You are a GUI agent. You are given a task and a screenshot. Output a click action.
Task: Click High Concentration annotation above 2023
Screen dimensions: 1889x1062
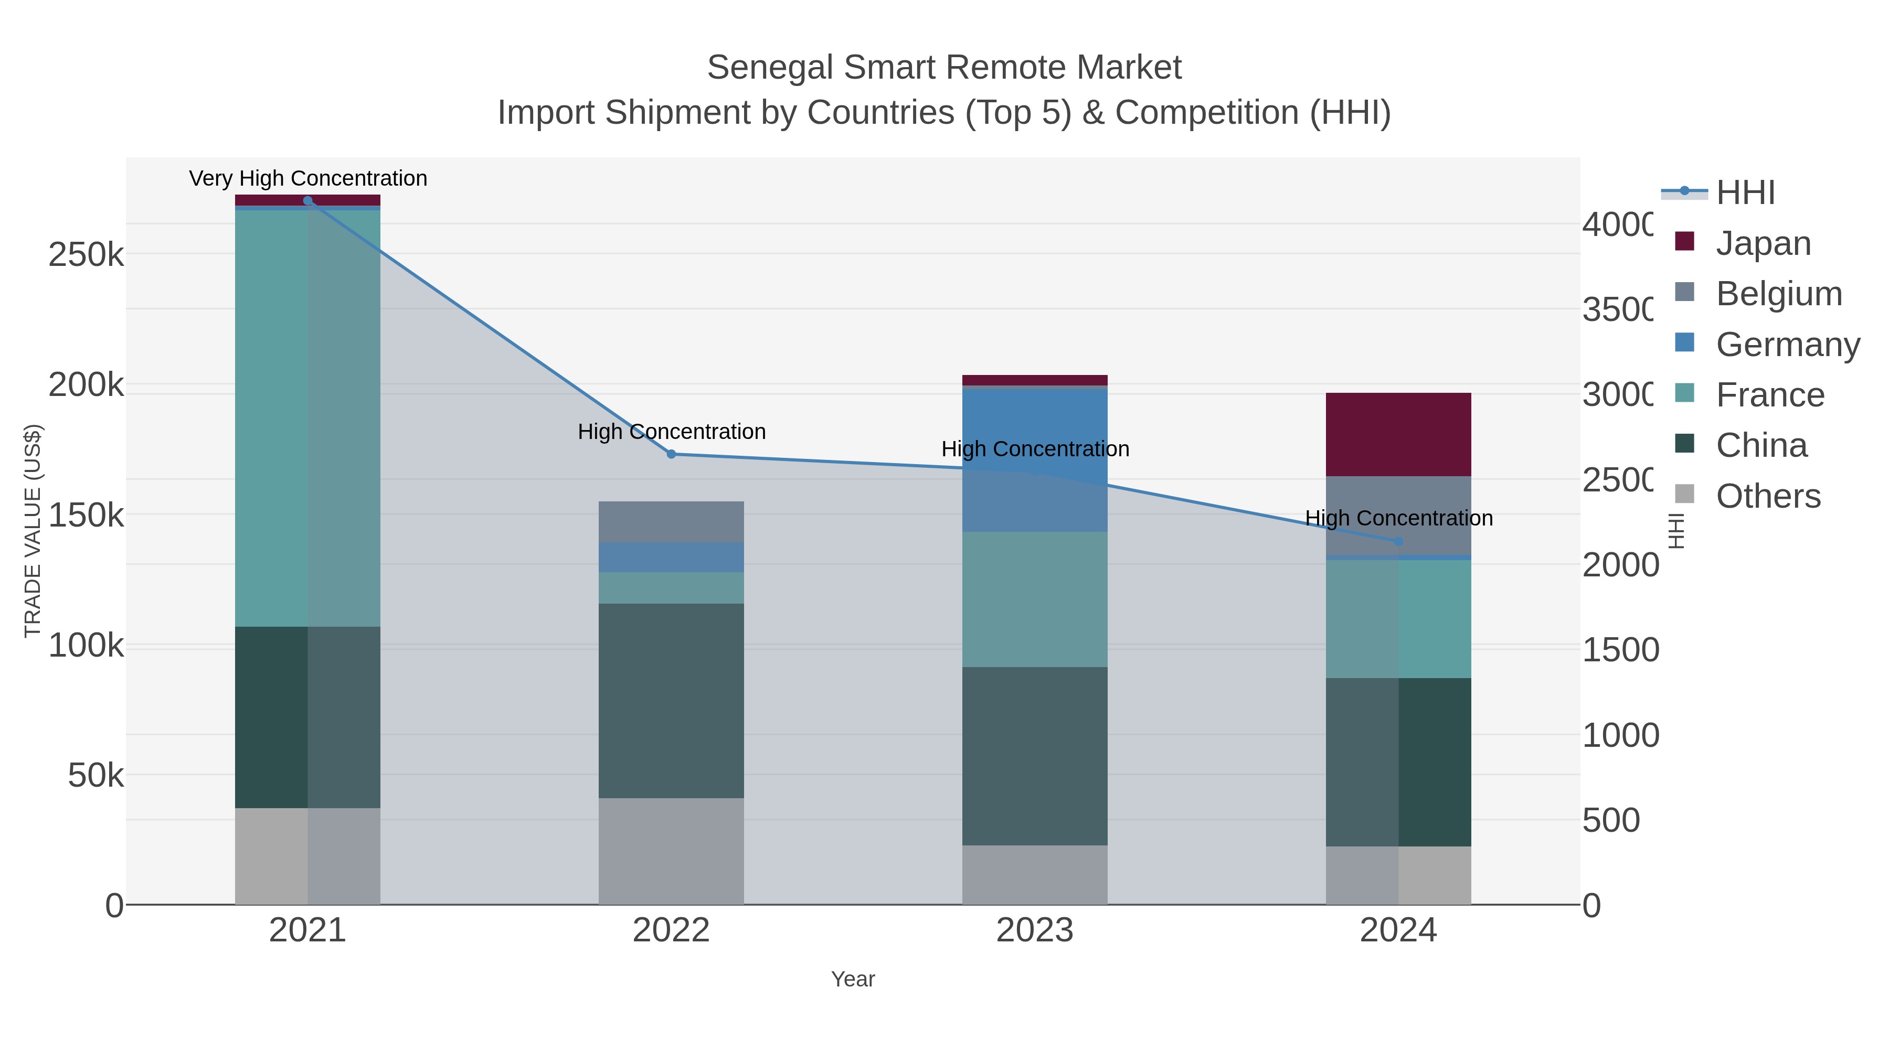(x=1035, y=448)
